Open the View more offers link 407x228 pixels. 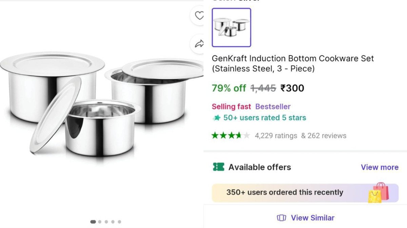tap(380, 167)
